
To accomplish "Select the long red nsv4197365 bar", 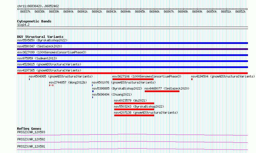I will [132, 73].
